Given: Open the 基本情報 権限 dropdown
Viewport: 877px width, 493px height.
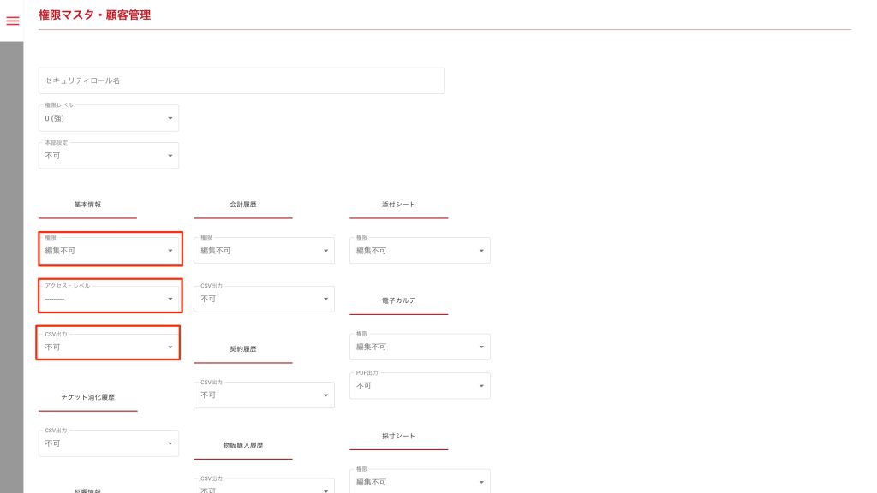Looking at the screenshot, I should tap(109, 251).
